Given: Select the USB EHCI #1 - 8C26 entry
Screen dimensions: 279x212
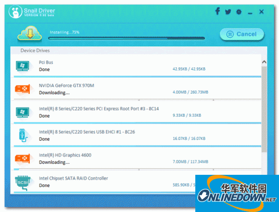Looking at the screenshot, I should [x=87, y=132].
